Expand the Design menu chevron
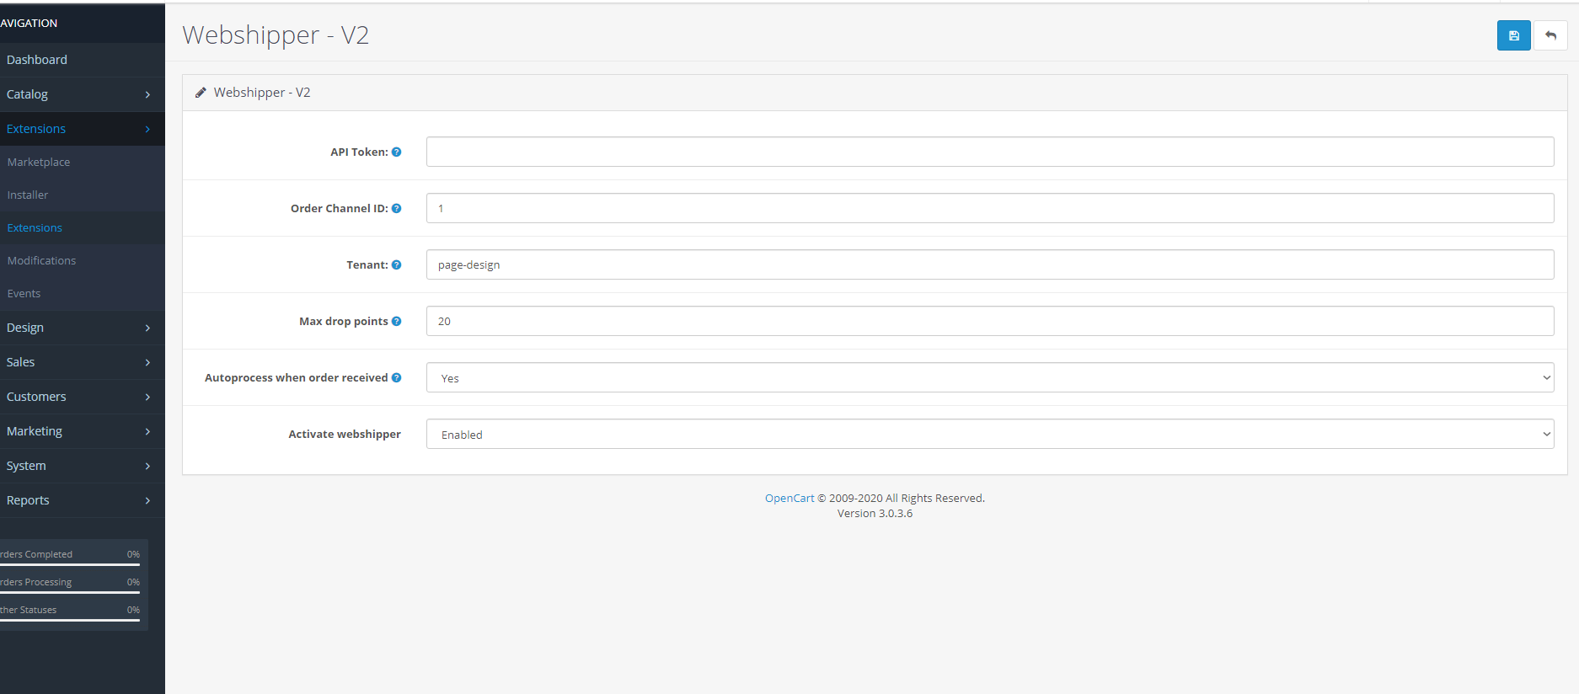Image resolution: width=1579 pixels, height=694 pixels. pos(147,328)
